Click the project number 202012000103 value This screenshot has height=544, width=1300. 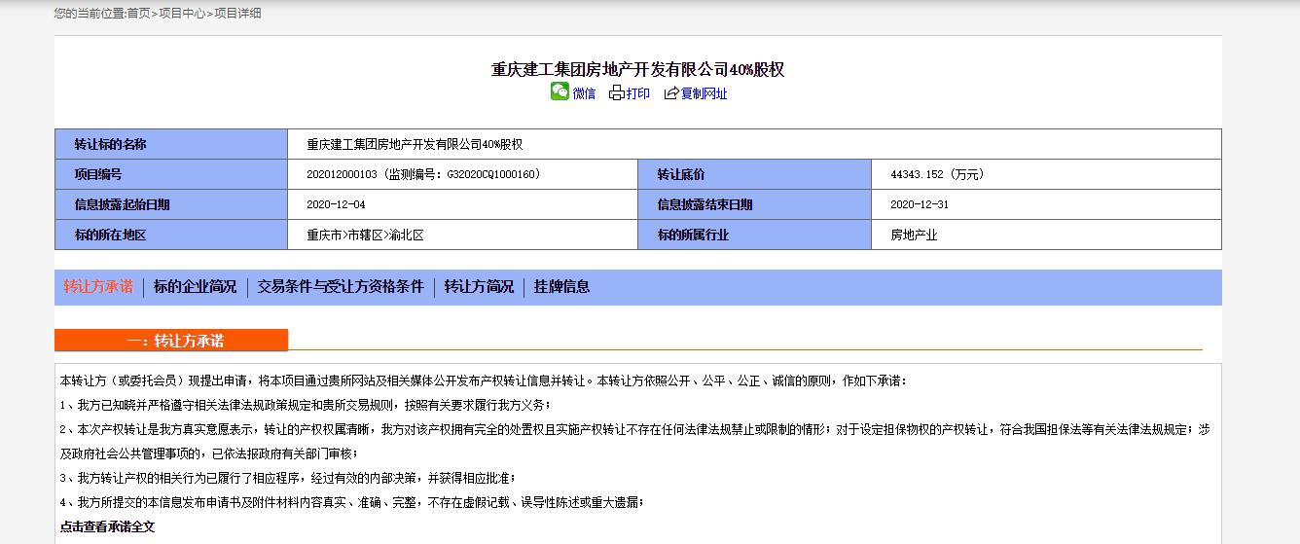coord(341,174)
